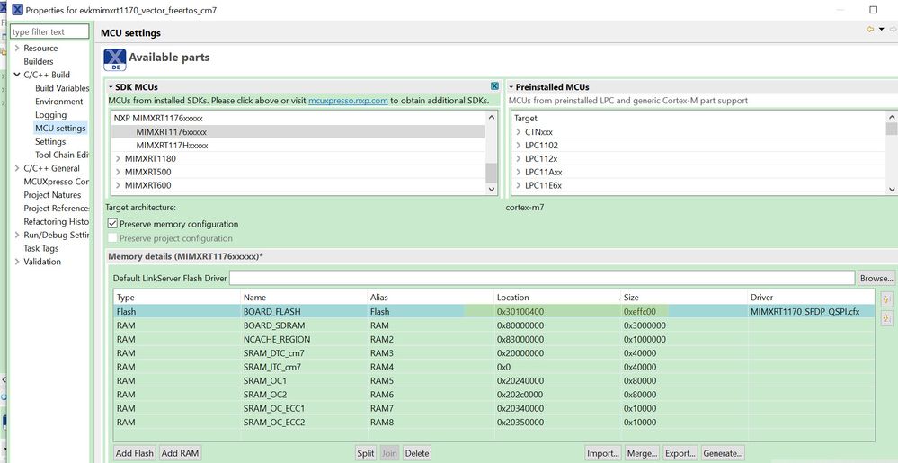Open the mcuxpresso.nxp.com link
This screenshot has width=898, height=463.
348,101
